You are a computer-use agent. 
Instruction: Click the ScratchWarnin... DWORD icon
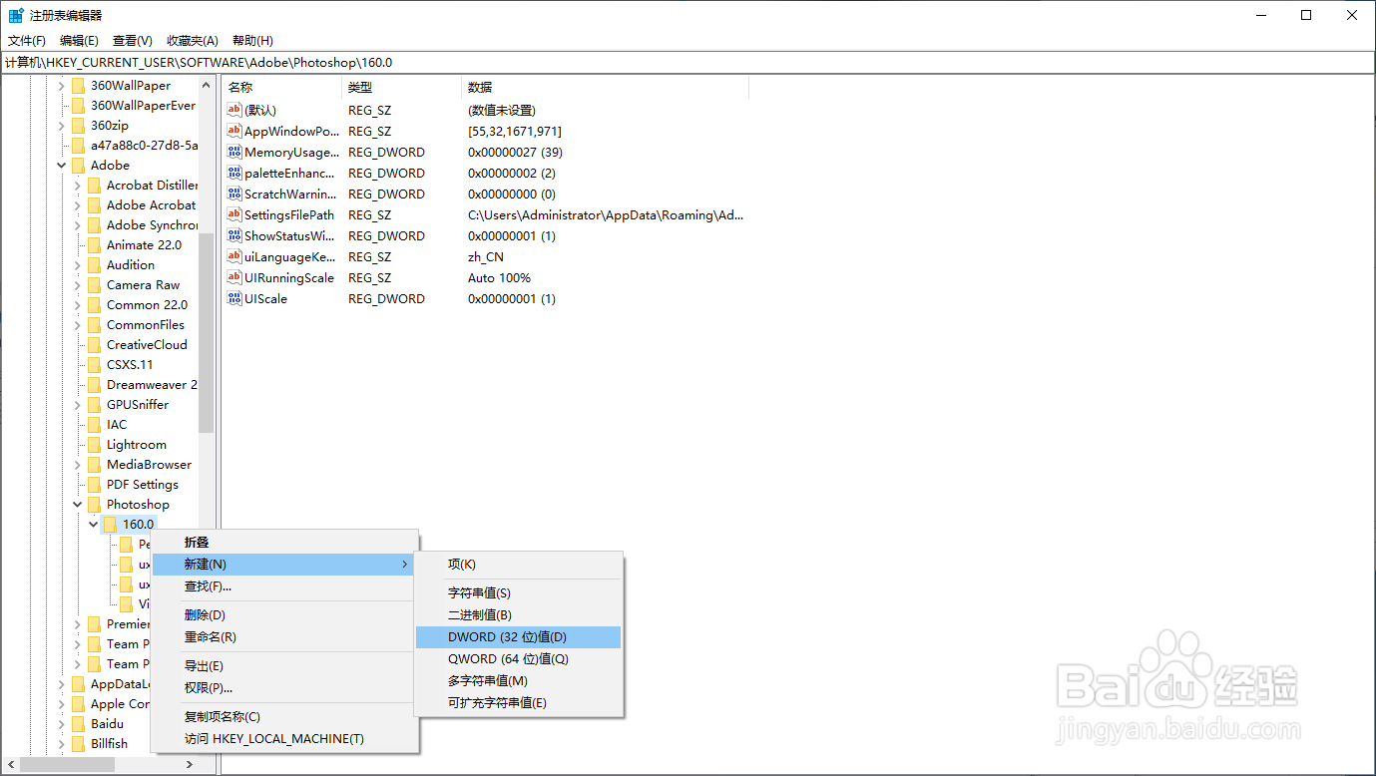pyautogui.click(x=234, y=194)
